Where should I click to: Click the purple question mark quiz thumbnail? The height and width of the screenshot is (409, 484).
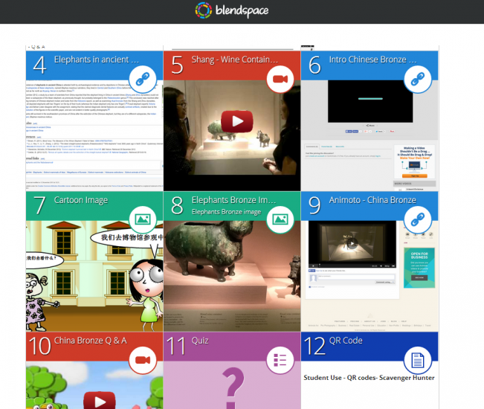pyautogui.click(x=232, y=385)
